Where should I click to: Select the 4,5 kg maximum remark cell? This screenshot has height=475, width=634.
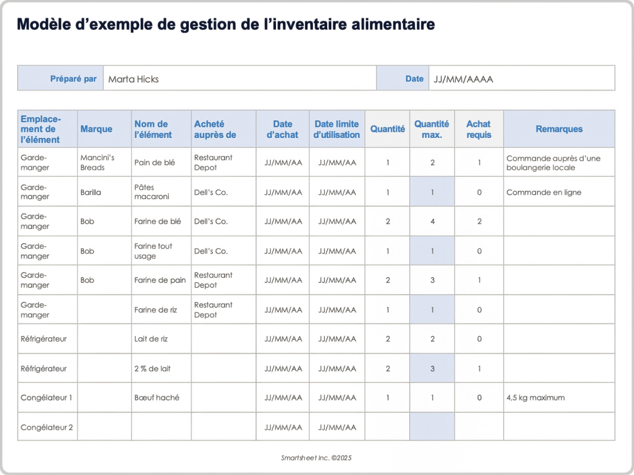(535, 398)
